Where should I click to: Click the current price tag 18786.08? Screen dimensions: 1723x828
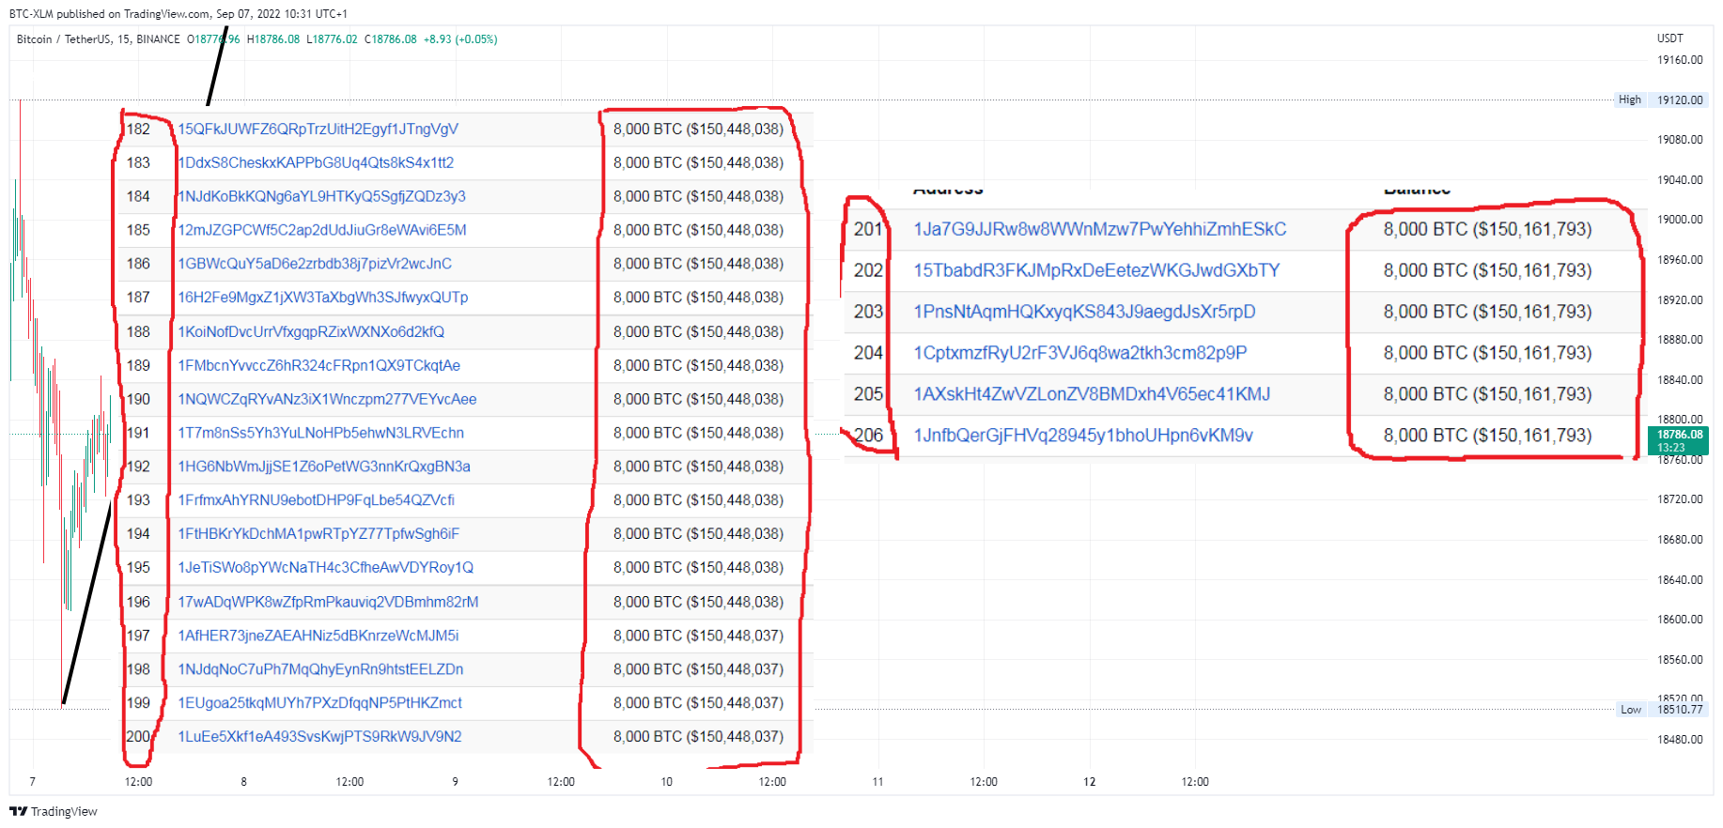(1679, 440)
